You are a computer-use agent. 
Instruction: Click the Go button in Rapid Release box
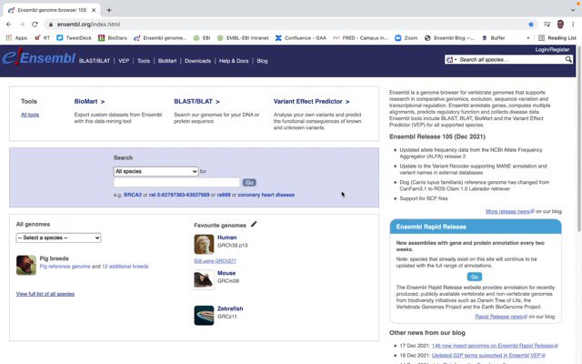tap(475, 277)
